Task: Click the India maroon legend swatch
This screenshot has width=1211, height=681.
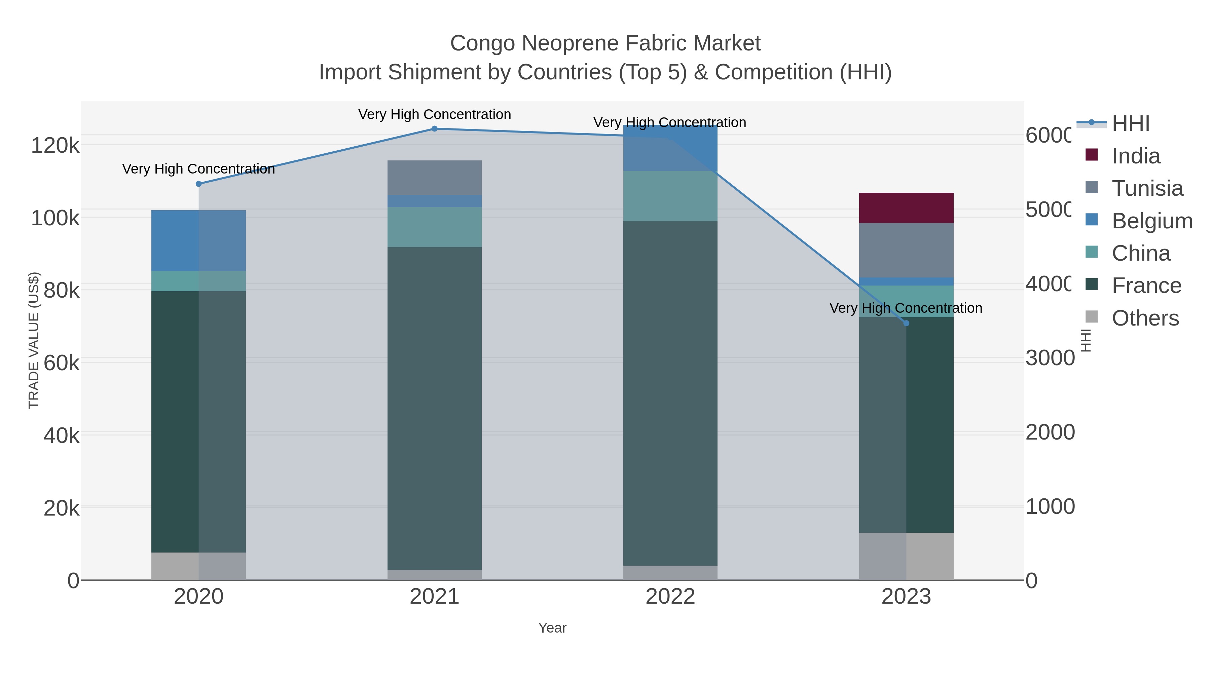Action: point(1092,155)
